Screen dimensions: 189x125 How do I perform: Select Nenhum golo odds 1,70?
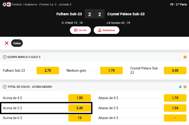click(x=111, y=70)
